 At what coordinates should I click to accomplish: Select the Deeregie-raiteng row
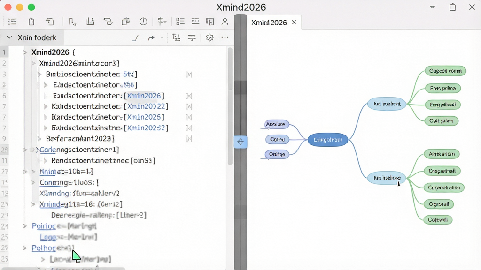99,215
